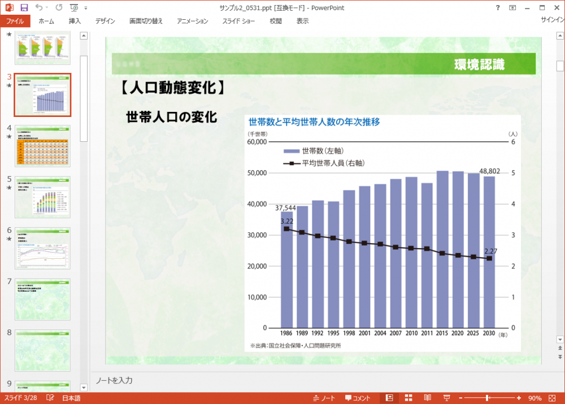Click the Save icon in quick access toolbar
Viewport: 565px width, 404px height.
coord(24,8)
